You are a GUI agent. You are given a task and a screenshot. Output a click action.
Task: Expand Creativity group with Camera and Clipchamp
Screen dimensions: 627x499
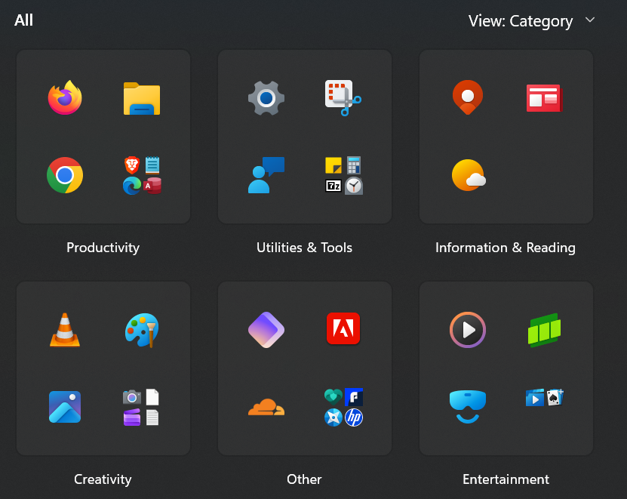click(141, 407)
